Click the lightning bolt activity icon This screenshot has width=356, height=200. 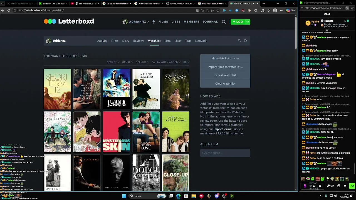click(x=154, y=22)
